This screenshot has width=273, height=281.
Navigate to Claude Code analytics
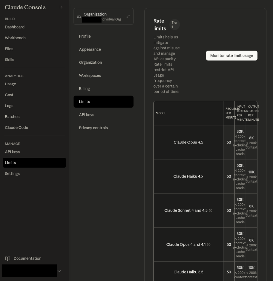16,128
